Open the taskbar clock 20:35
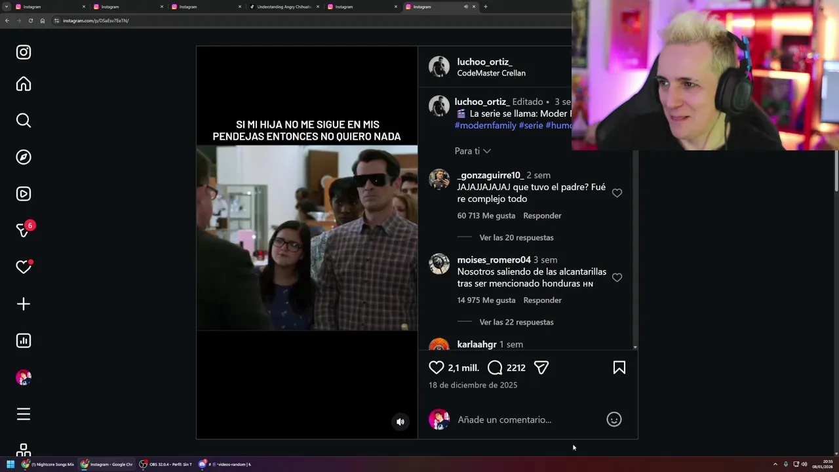839x472 pixels. [x=822, y=464]
